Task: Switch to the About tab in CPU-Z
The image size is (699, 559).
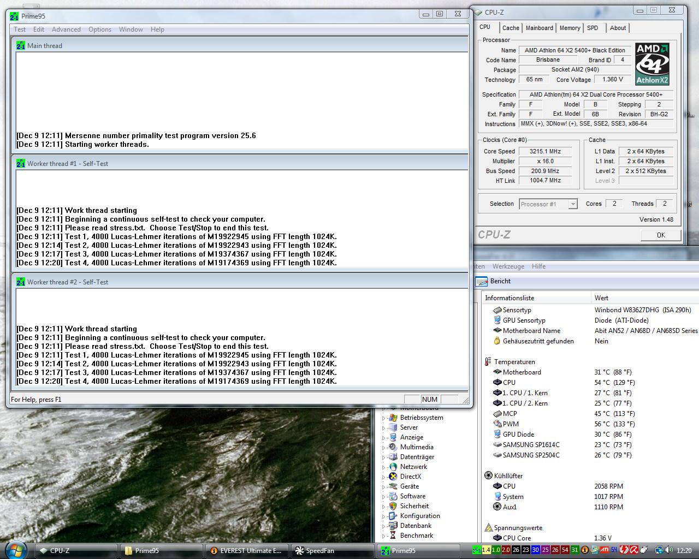Action: (x=618, y=28)
